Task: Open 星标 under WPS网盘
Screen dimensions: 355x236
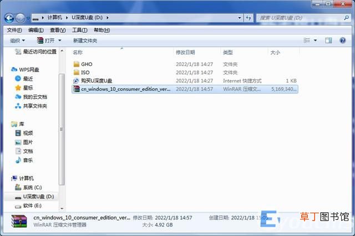Action: click(24, 88)
